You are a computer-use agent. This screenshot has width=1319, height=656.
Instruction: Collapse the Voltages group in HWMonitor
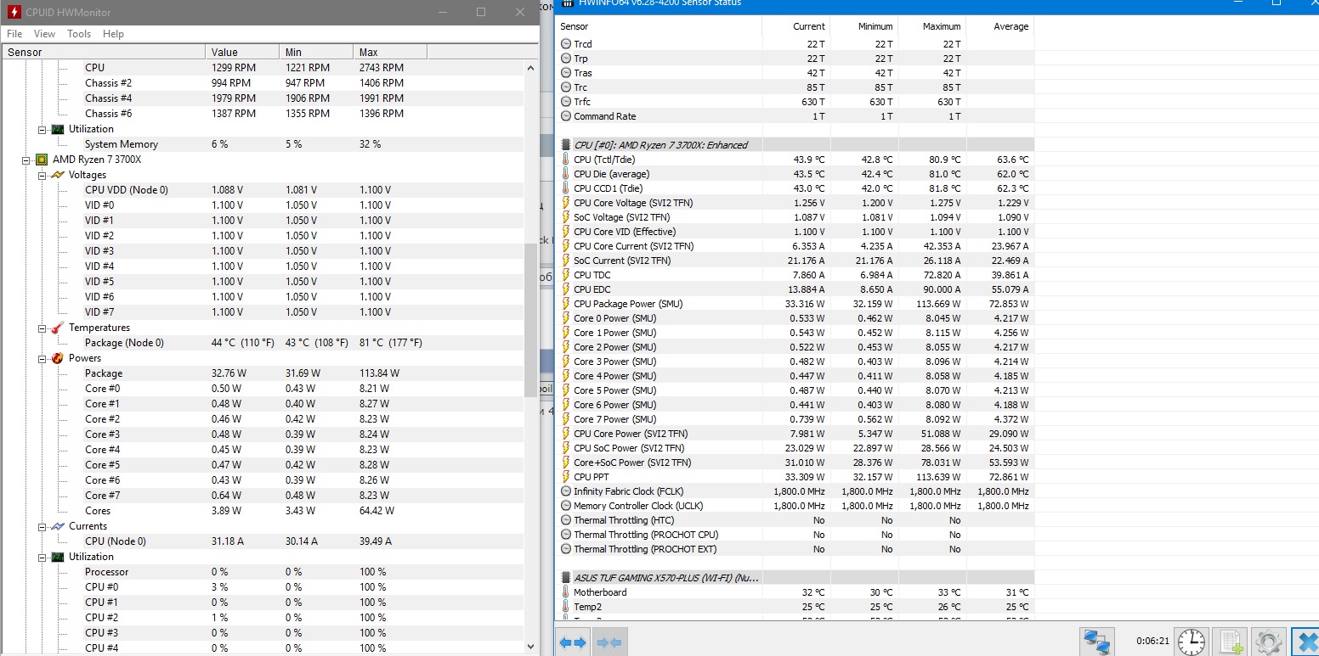click(42, 175)
